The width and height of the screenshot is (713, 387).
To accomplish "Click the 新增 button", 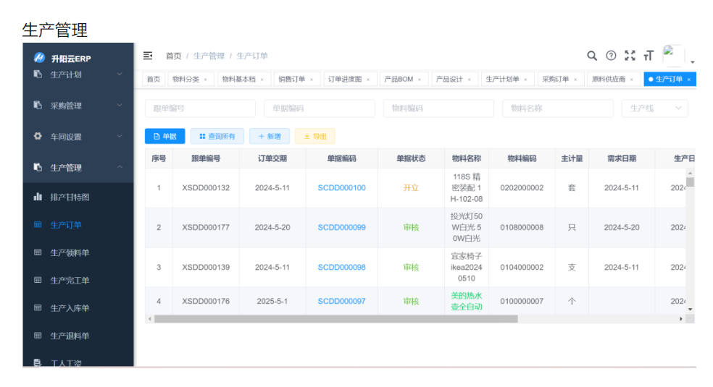I will pyautogui.click(x=270, y=136).
